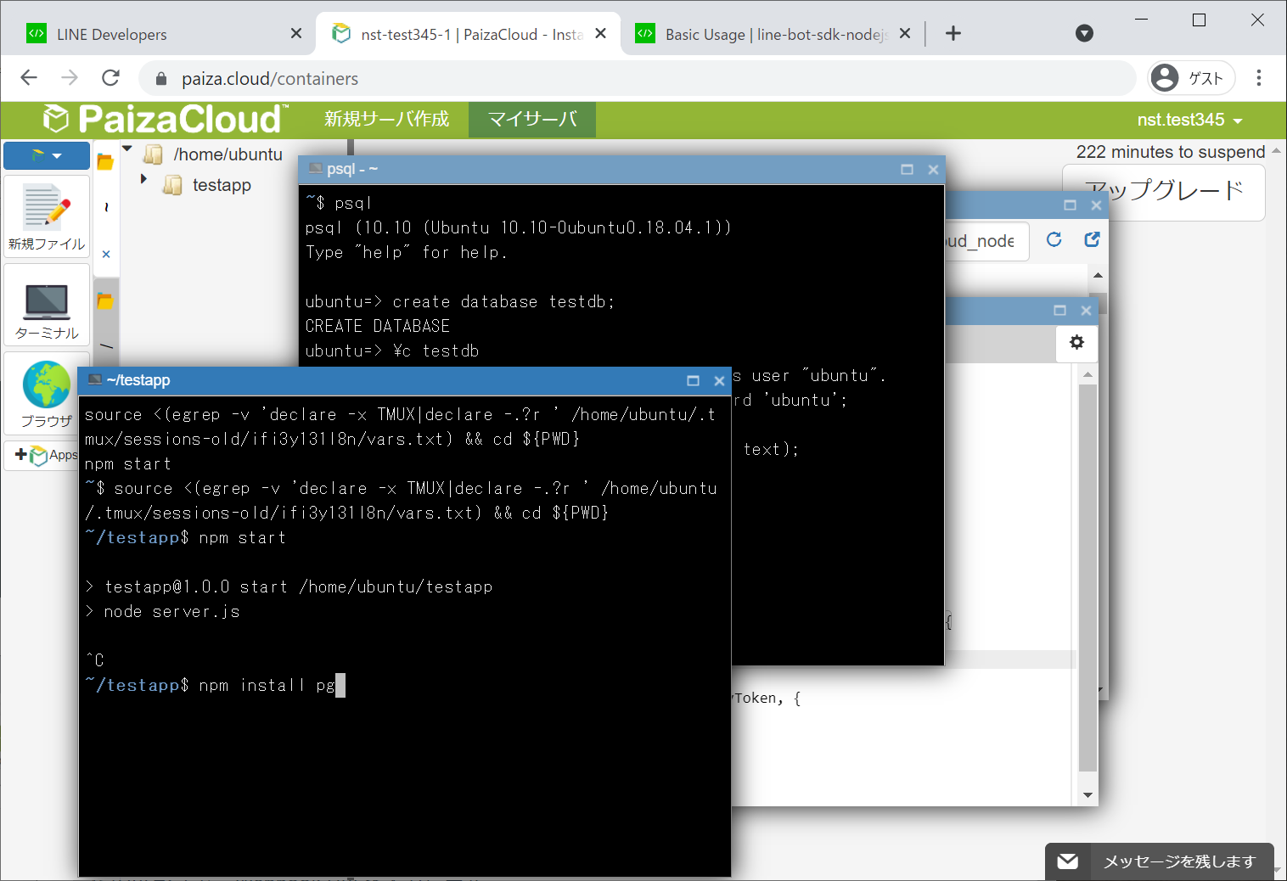1287x881 pixels.
Task: Open a new Chrome tab
Action: (953, 33)
